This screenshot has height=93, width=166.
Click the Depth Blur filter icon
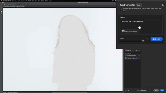click(126, 50)
